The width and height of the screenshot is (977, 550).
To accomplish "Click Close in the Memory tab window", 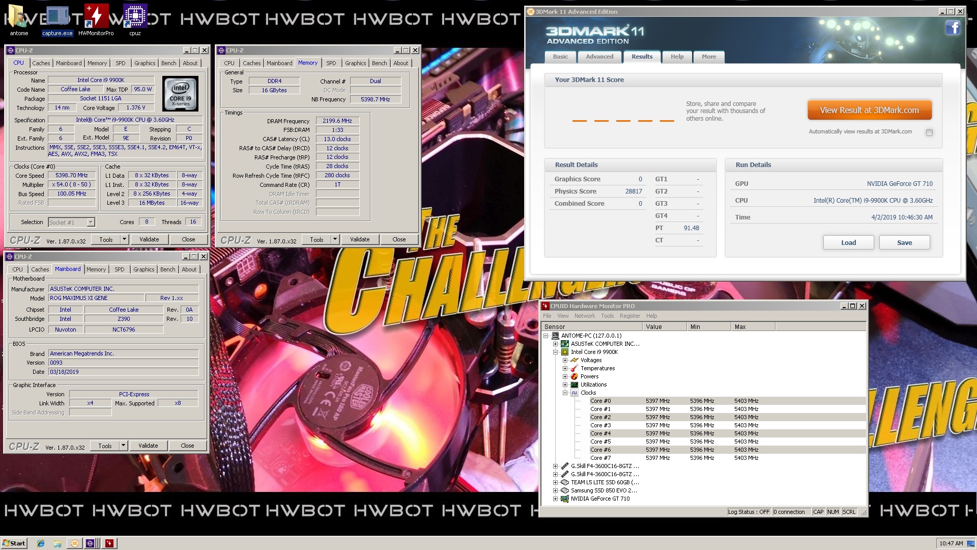I will 399,239.
